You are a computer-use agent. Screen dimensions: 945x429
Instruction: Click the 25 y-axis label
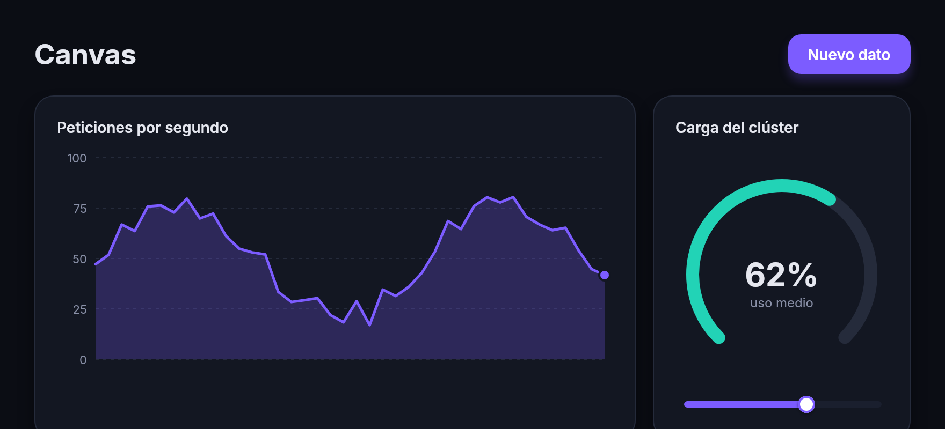click(x=80, y=309)
